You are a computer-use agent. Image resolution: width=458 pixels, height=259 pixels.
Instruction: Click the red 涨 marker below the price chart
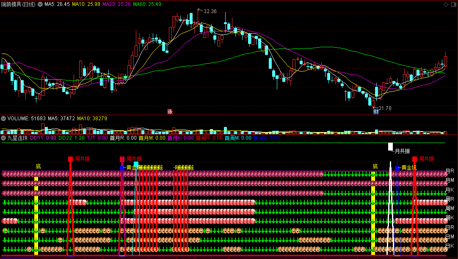click(170, 112)
